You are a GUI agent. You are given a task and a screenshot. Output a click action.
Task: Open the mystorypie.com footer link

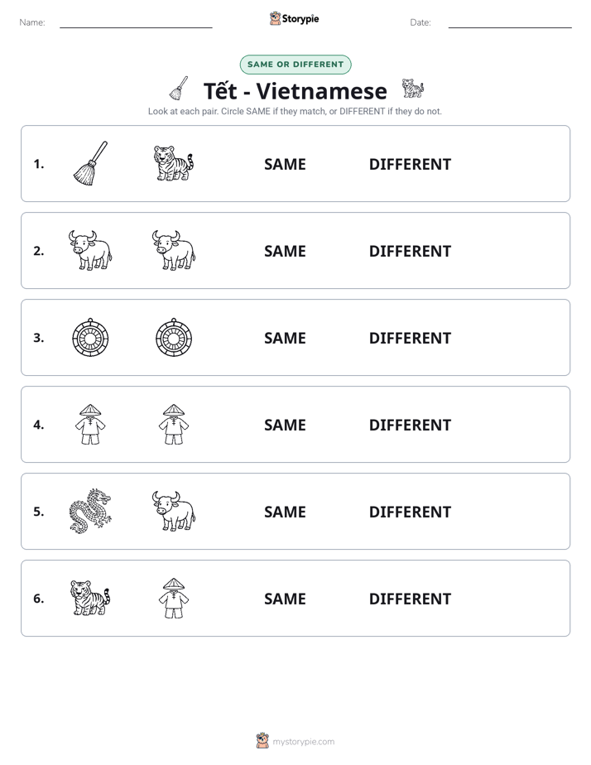click(x=295, y=741)
